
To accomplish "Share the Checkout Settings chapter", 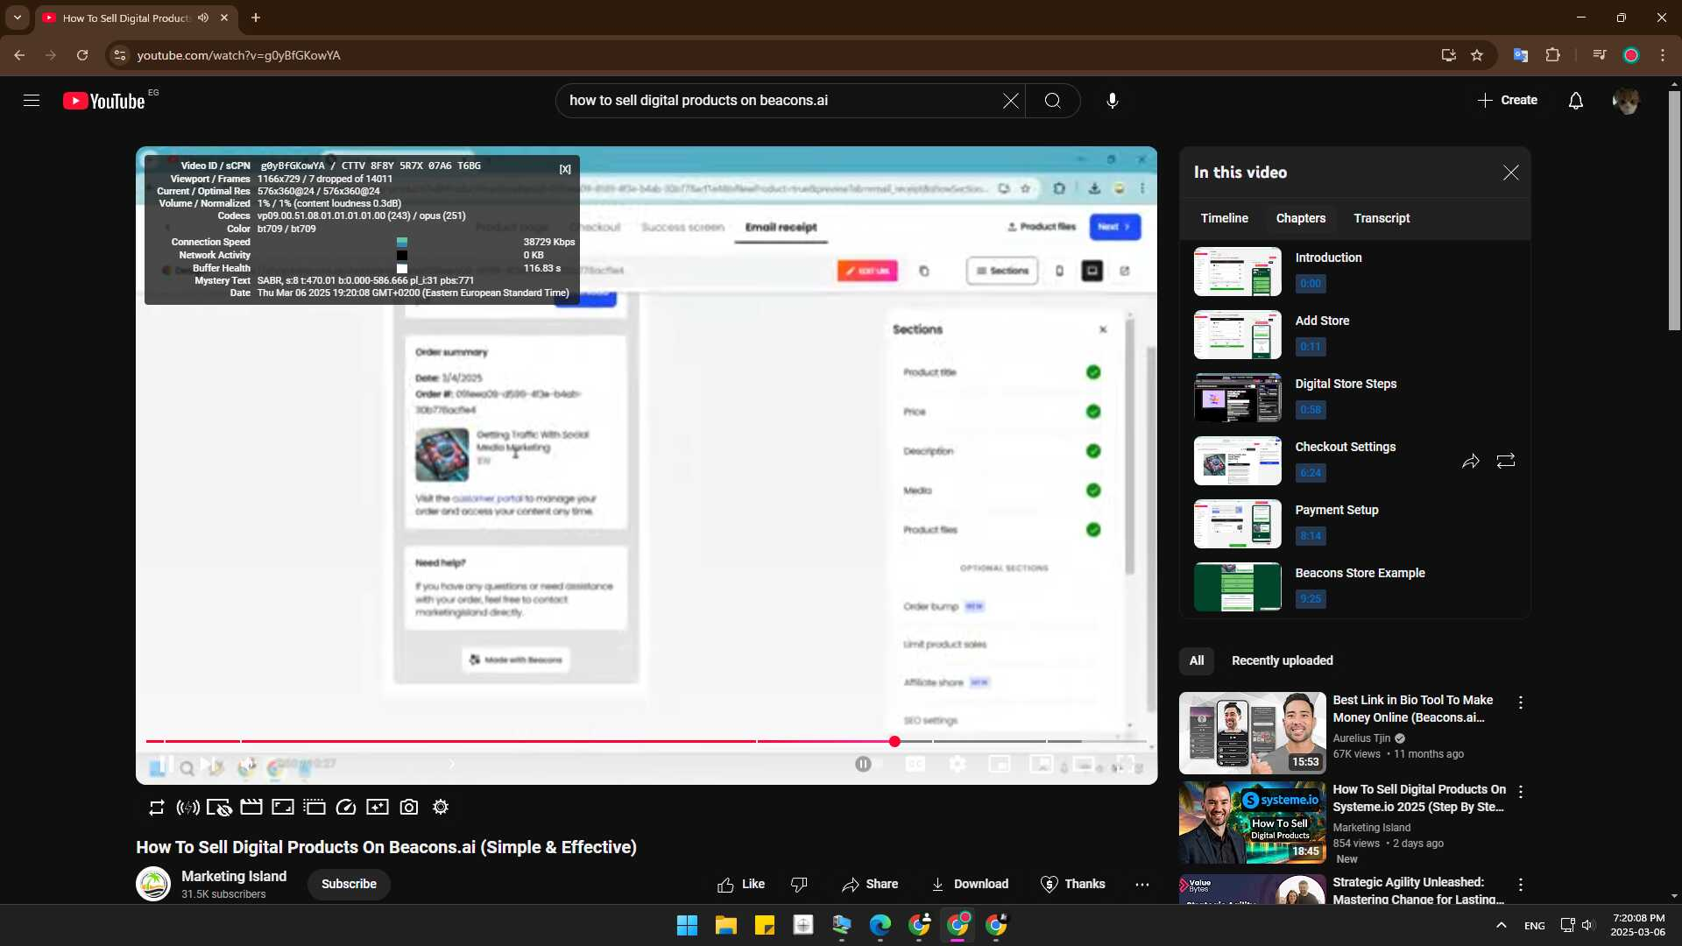I will pos(1471,462).
